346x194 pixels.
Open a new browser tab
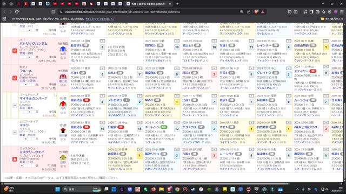point(177,4)
